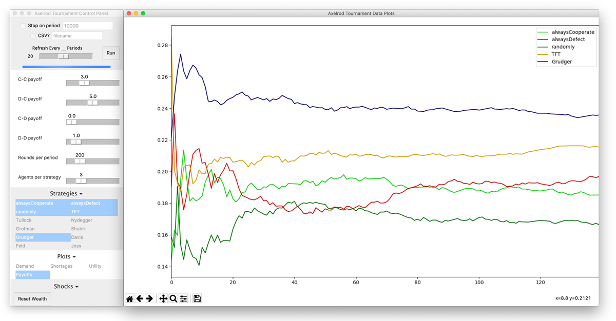Viewport: 616px width, 321px height.
Task: Click the forward arrow in plot toolbar
Action: click(149, 298)
